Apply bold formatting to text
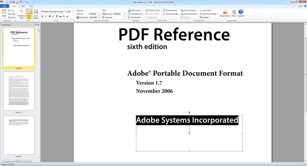This screenshot has width=307, height=166. tap(50, 16)
